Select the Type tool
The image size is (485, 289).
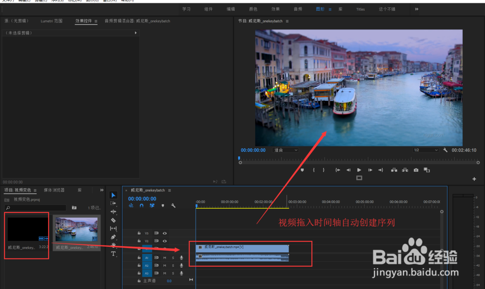tap(113, 254)
